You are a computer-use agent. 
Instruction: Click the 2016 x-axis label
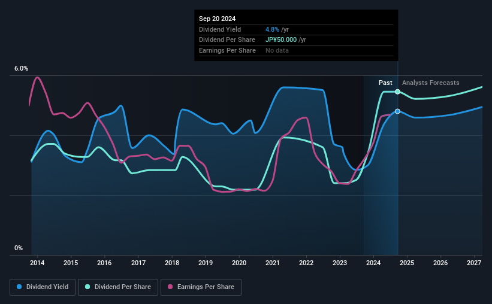tap(104, 263)
